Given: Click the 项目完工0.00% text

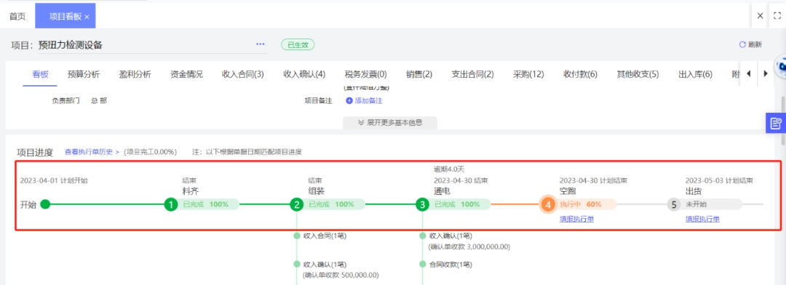Looking at the screenshot, I should pos(151,151).
